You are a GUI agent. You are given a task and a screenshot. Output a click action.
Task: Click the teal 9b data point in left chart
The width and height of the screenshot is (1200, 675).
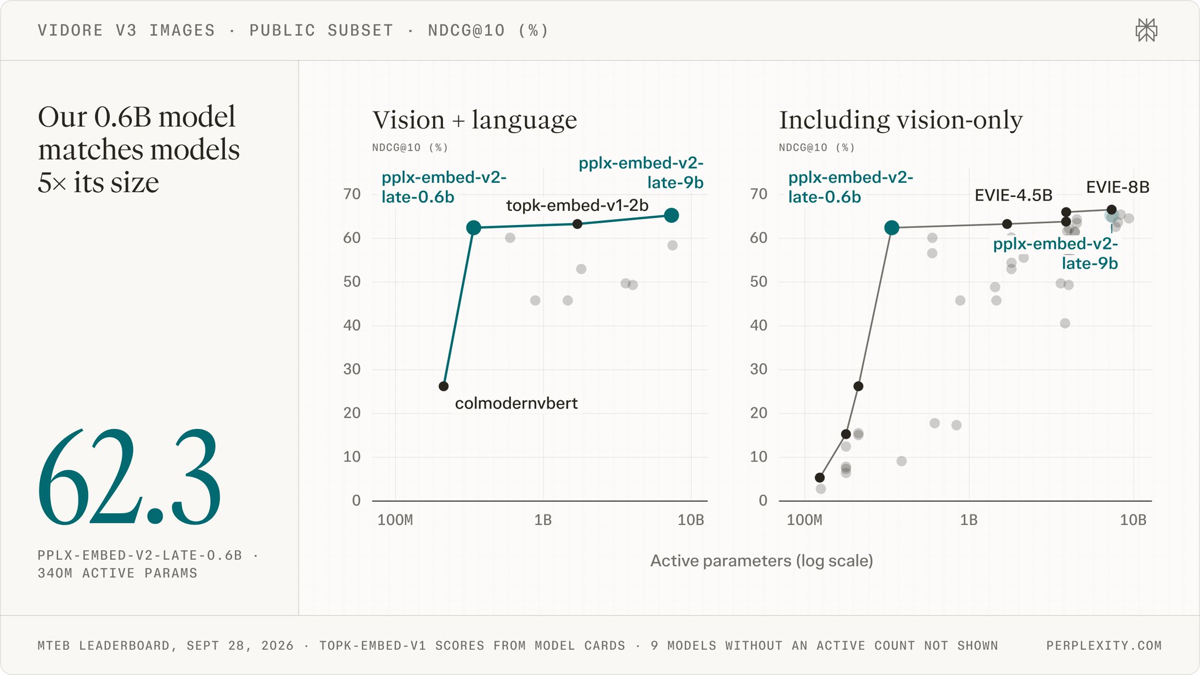[x=671, y=216]
